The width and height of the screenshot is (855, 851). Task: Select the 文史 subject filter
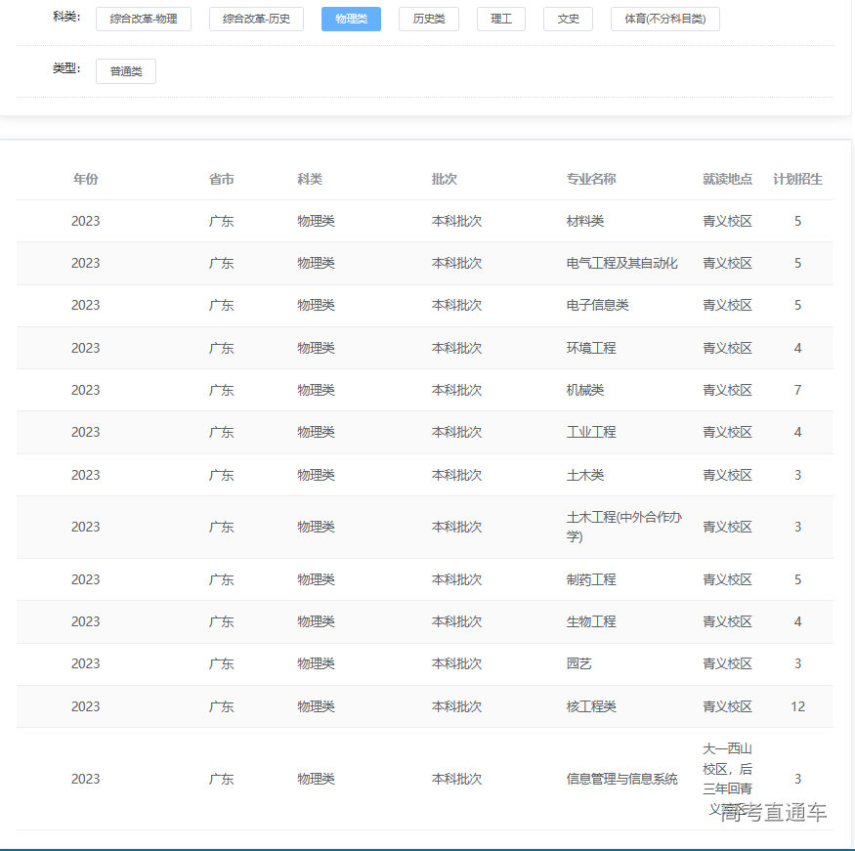[568, 18]
